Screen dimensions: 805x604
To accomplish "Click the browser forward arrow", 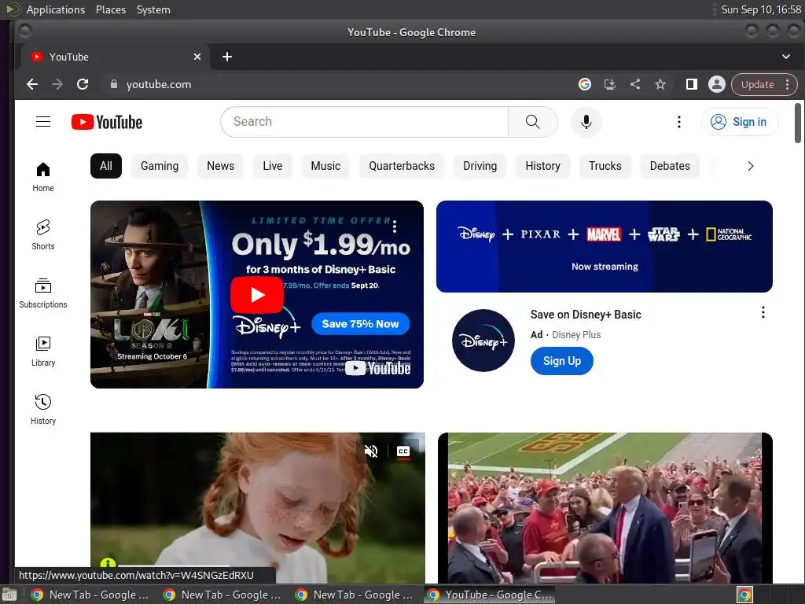I will pyautogui.click(x=57, y=84).
